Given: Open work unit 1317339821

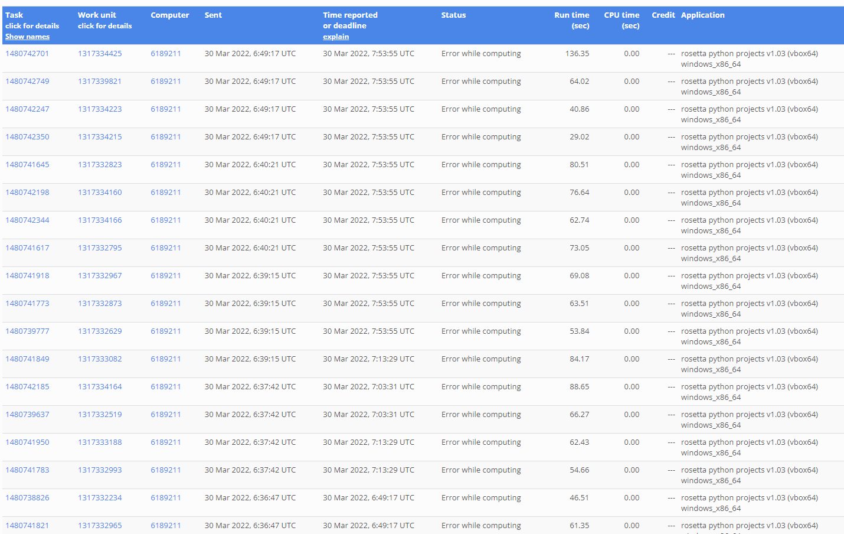Looking at the screenshot, I should pyautogui.click(x=100, y=81).
